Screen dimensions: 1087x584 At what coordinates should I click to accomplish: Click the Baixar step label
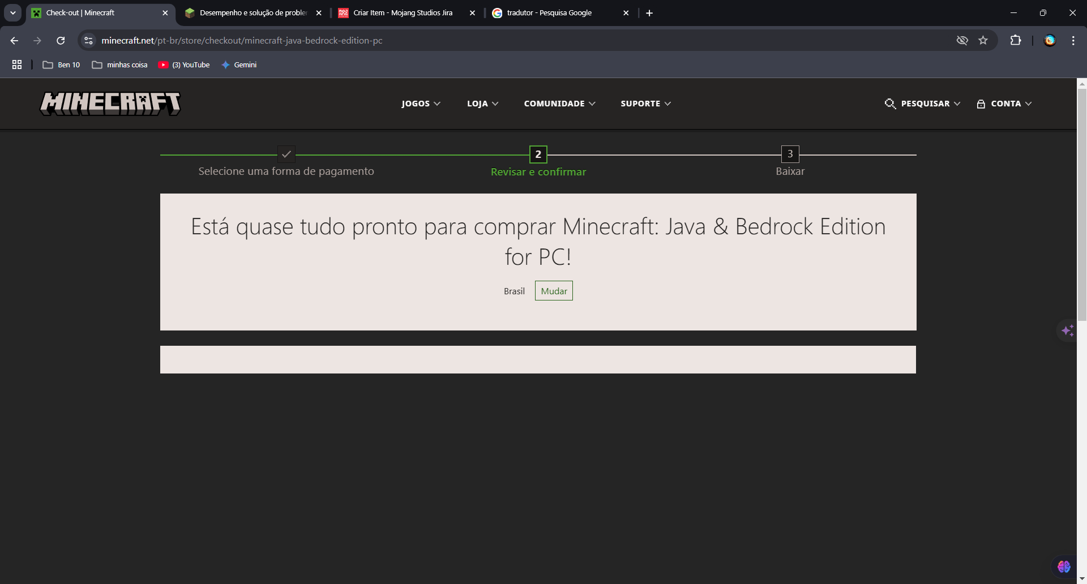pyautogui.click(x=790, y=171)
